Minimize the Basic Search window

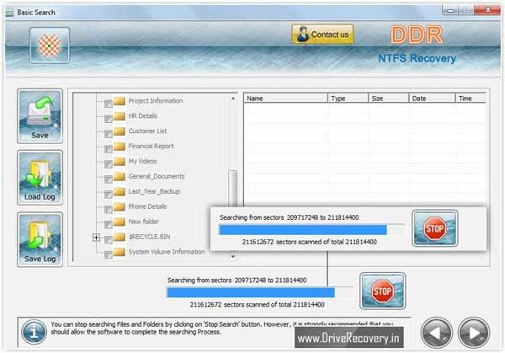(x=450, y=10)
